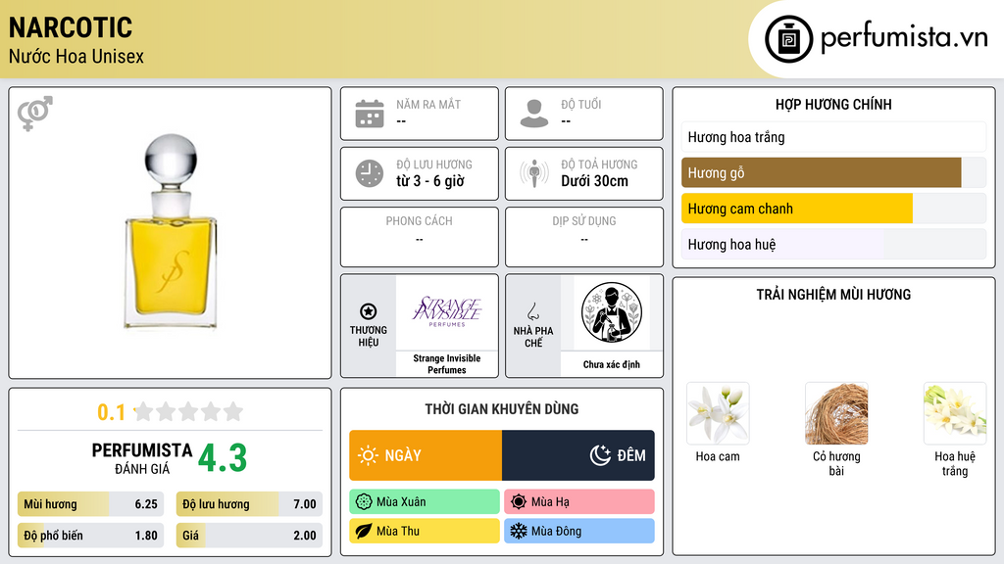Click the Strange Invisible Perfumes brand link
The image size is (1004, 564).
click(447, 364)
